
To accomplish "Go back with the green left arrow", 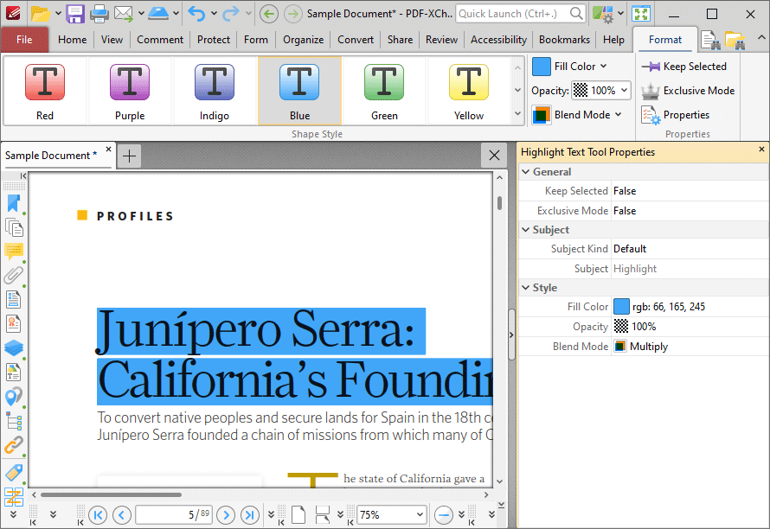I will 268,14.
